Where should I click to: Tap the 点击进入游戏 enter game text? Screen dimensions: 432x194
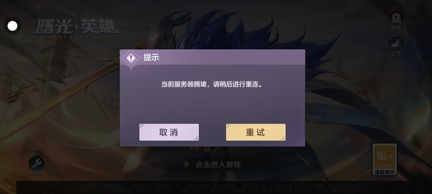[x=218, y=164]
